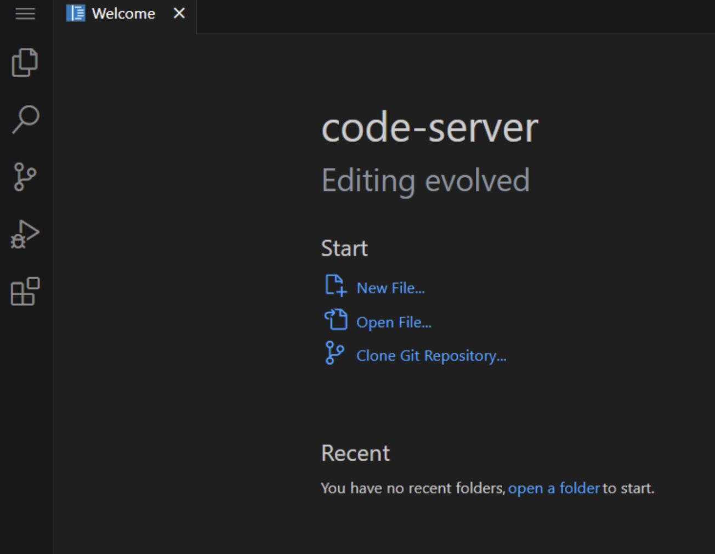Click the Clone Git Repository branch icon
Screen dimensions: 715x554
(334, 353)
